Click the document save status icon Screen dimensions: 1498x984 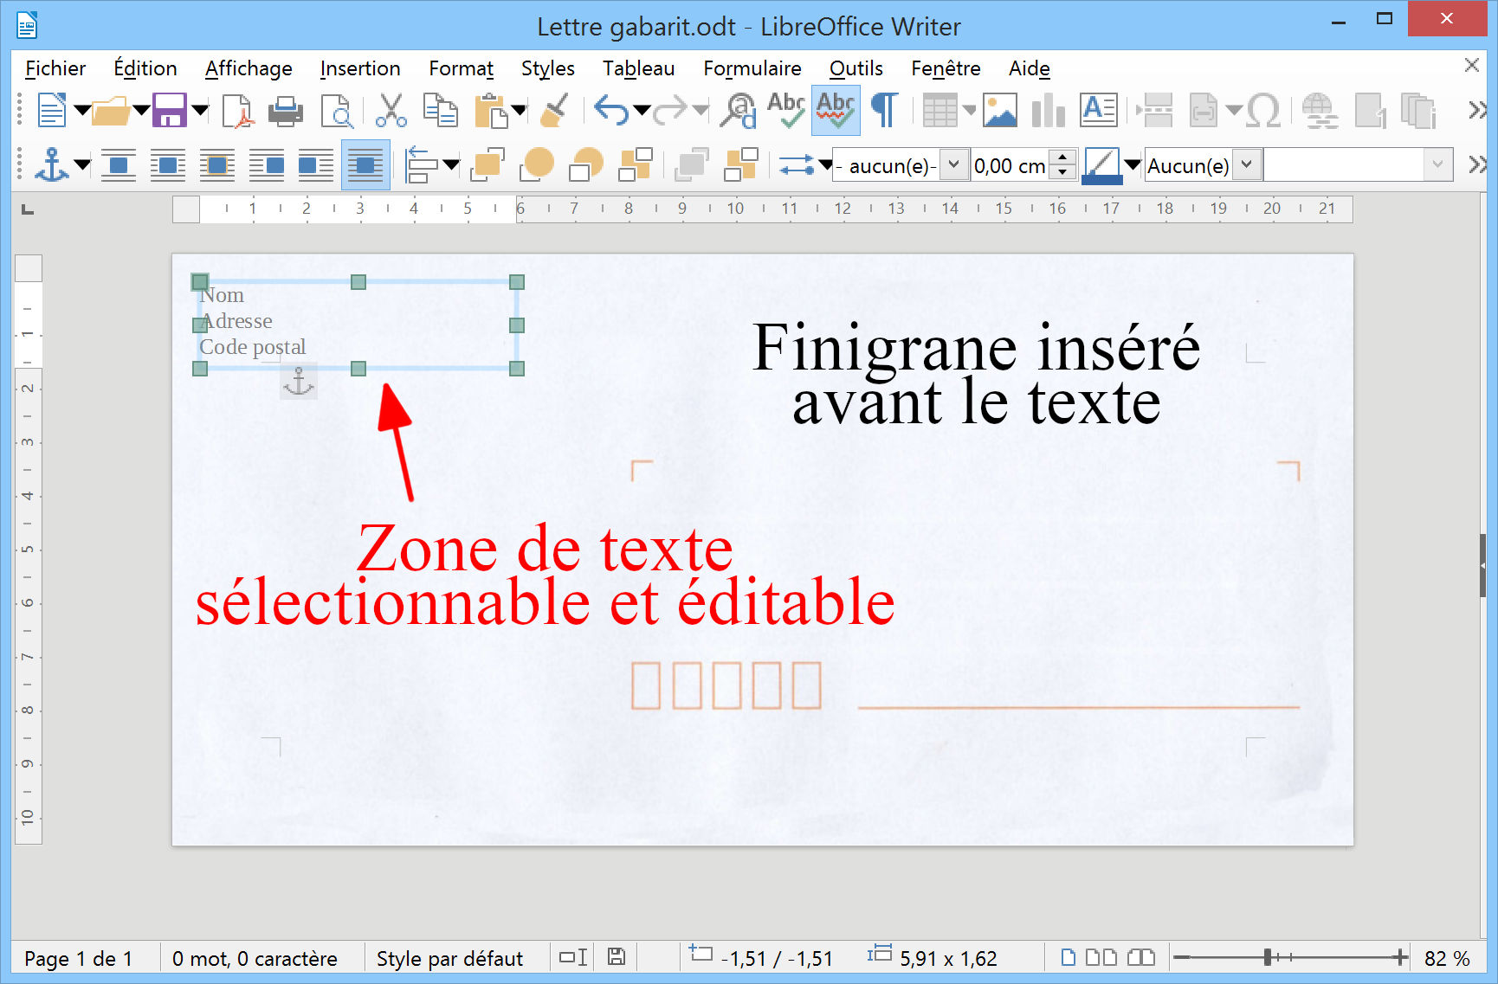pyautogui.click(x=617, y=957)
